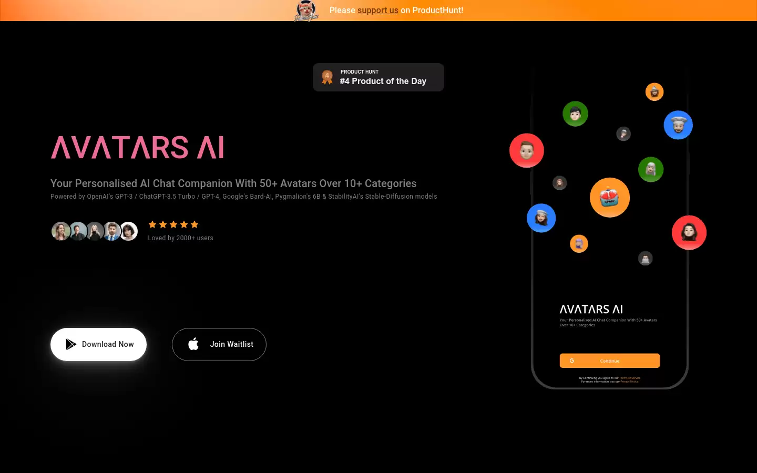Click the five-star rating row

click(173, 224)
